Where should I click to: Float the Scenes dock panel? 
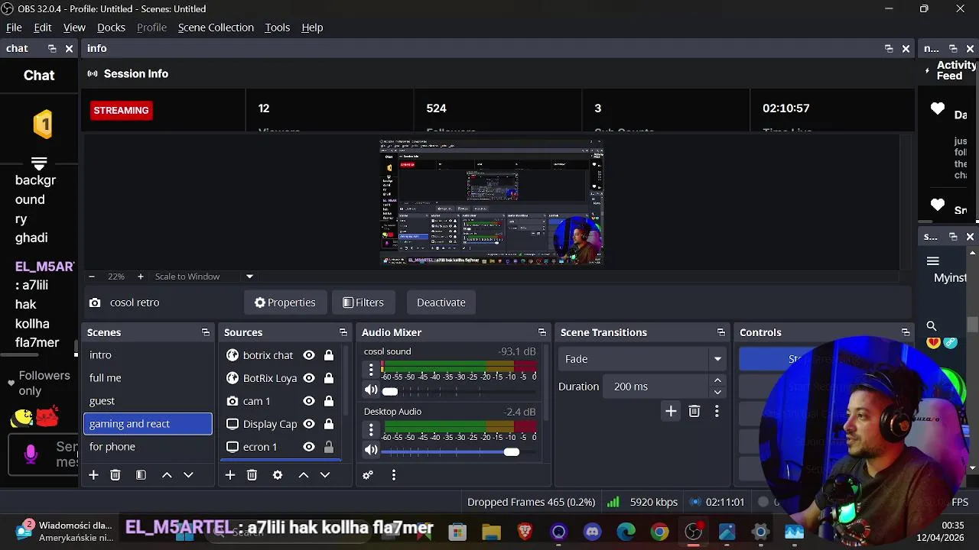point(206,332)
